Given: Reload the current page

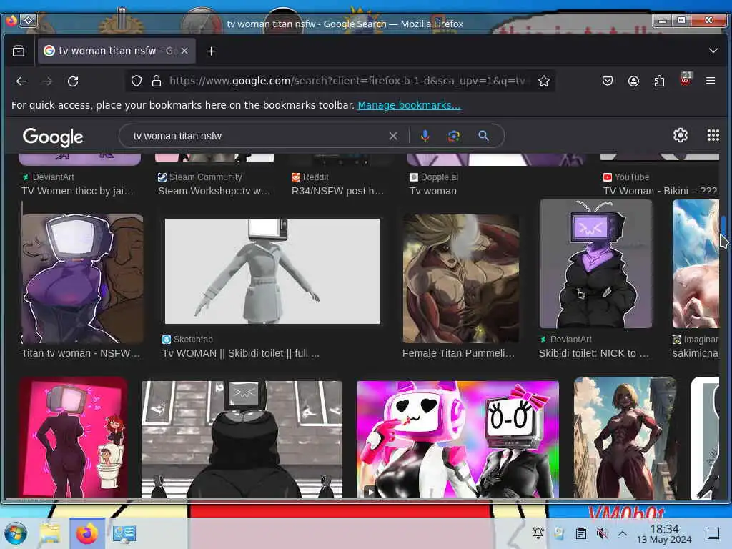Looking at the screenshot, I should click(x=73, y=81).
